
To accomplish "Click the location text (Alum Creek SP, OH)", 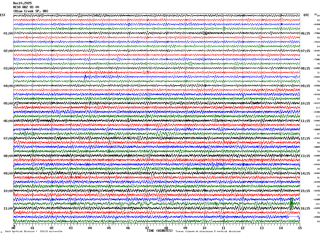I will point(31,11).
